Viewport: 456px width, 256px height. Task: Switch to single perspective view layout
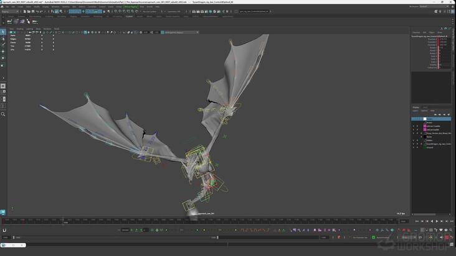3,86
